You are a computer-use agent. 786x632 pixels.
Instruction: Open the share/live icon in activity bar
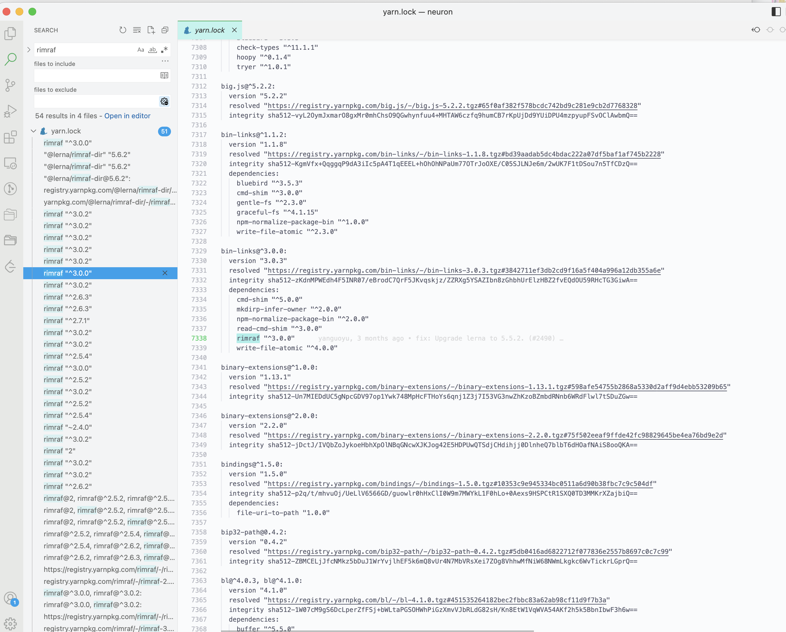click(x=11, y=266)
